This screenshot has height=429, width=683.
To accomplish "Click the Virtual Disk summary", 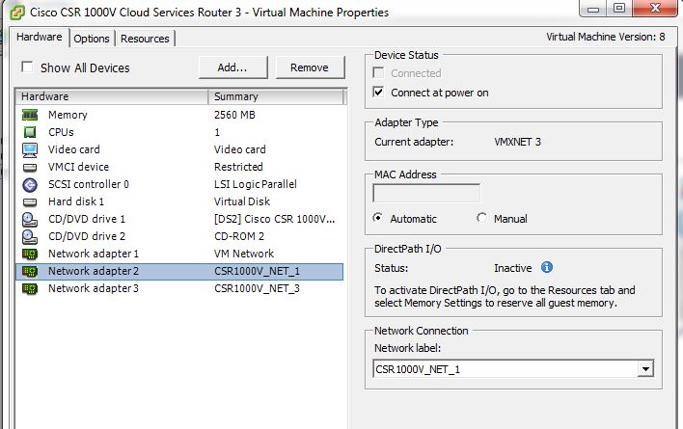I will [x=242, y=201].
